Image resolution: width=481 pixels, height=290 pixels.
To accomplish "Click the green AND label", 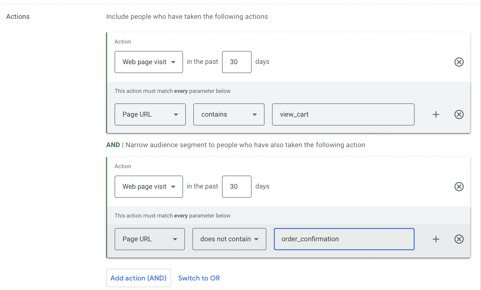I will click(x=113, y=145).
